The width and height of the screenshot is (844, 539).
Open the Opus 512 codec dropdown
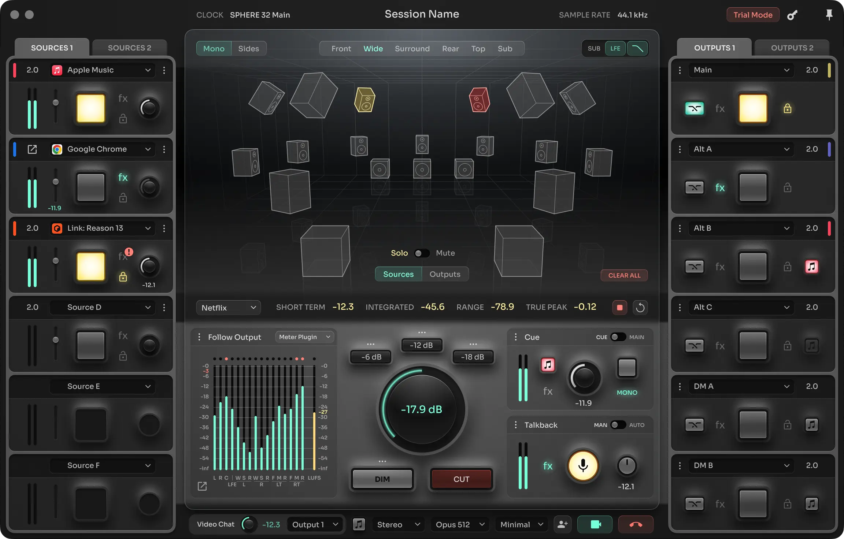click(459, 524)
